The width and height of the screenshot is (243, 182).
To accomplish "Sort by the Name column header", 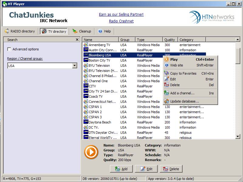I will point(101,40).
